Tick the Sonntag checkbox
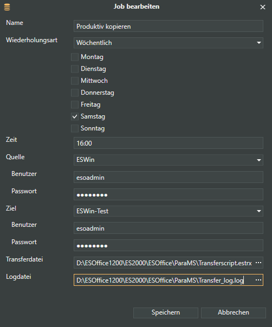The image size is (272, 327). [75, 128]
